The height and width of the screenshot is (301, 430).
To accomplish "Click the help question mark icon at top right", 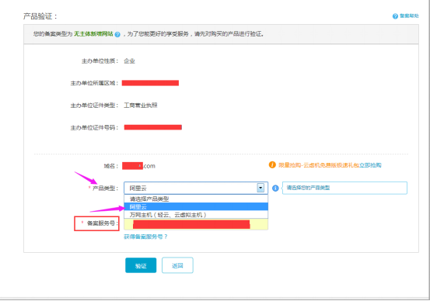I will 395,16.
